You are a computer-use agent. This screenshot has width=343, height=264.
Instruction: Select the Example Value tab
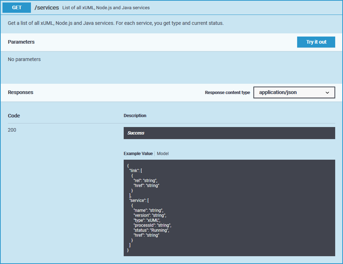tap(138, 154)
